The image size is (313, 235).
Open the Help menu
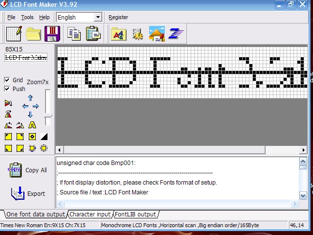pos(45,18)
